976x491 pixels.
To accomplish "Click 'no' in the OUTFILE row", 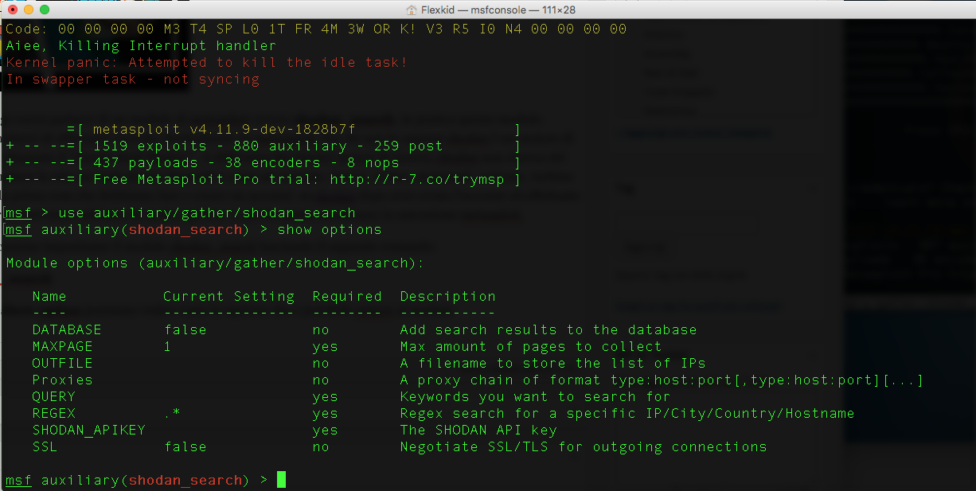I will click(x=321, y=363).
